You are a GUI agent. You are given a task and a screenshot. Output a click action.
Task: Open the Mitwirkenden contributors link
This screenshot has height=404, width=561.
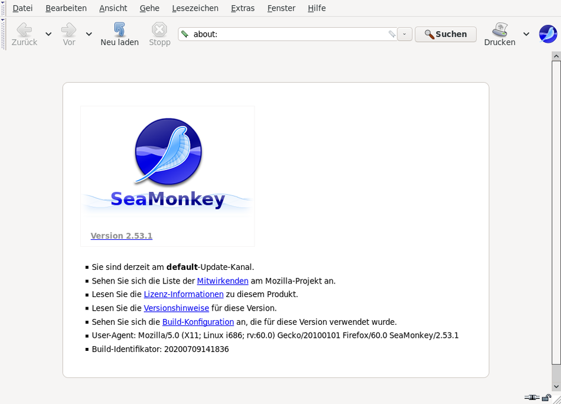223,281
